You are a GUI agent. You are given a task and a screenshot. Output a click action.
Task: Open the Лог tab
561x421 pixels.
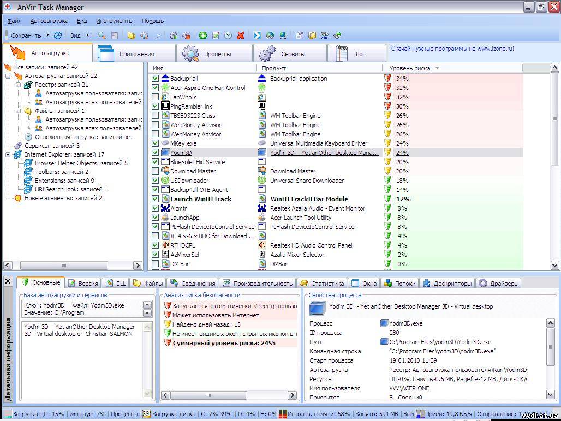[x=357, y=53]
